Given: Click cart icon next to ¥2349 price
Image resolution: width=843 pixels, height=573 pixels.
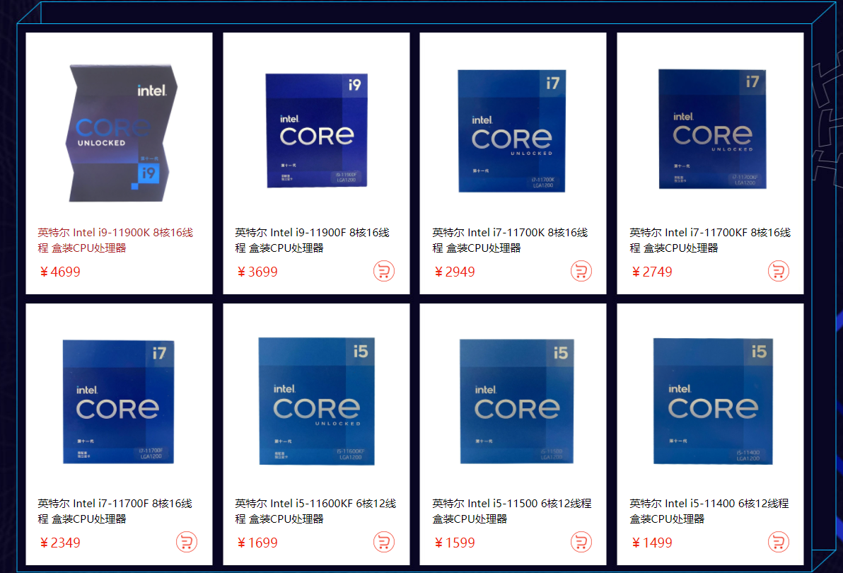Looking at the screenshot, I should coord(187,543).
